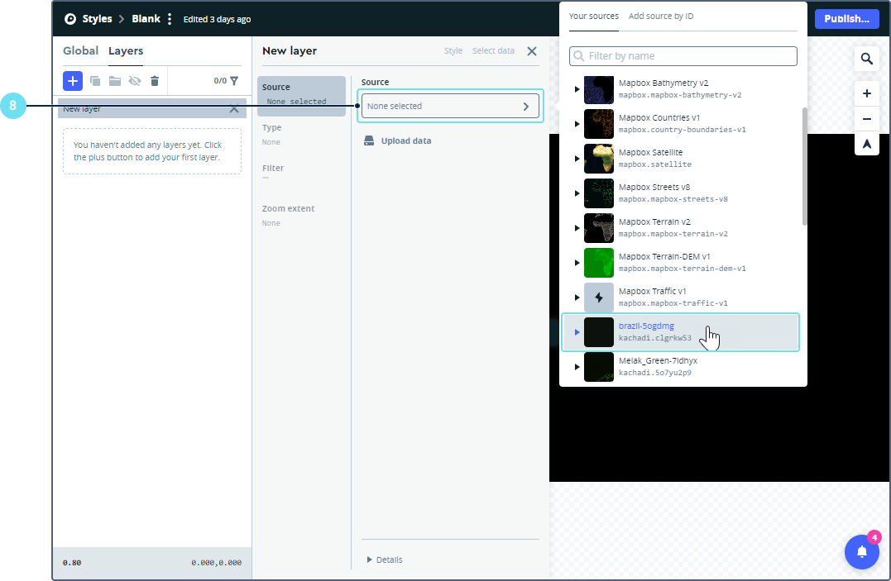This screenshot has width=891, height=581.
Task: Click Mapbox Countries v1 thumbnail
Action: point(599,124)
